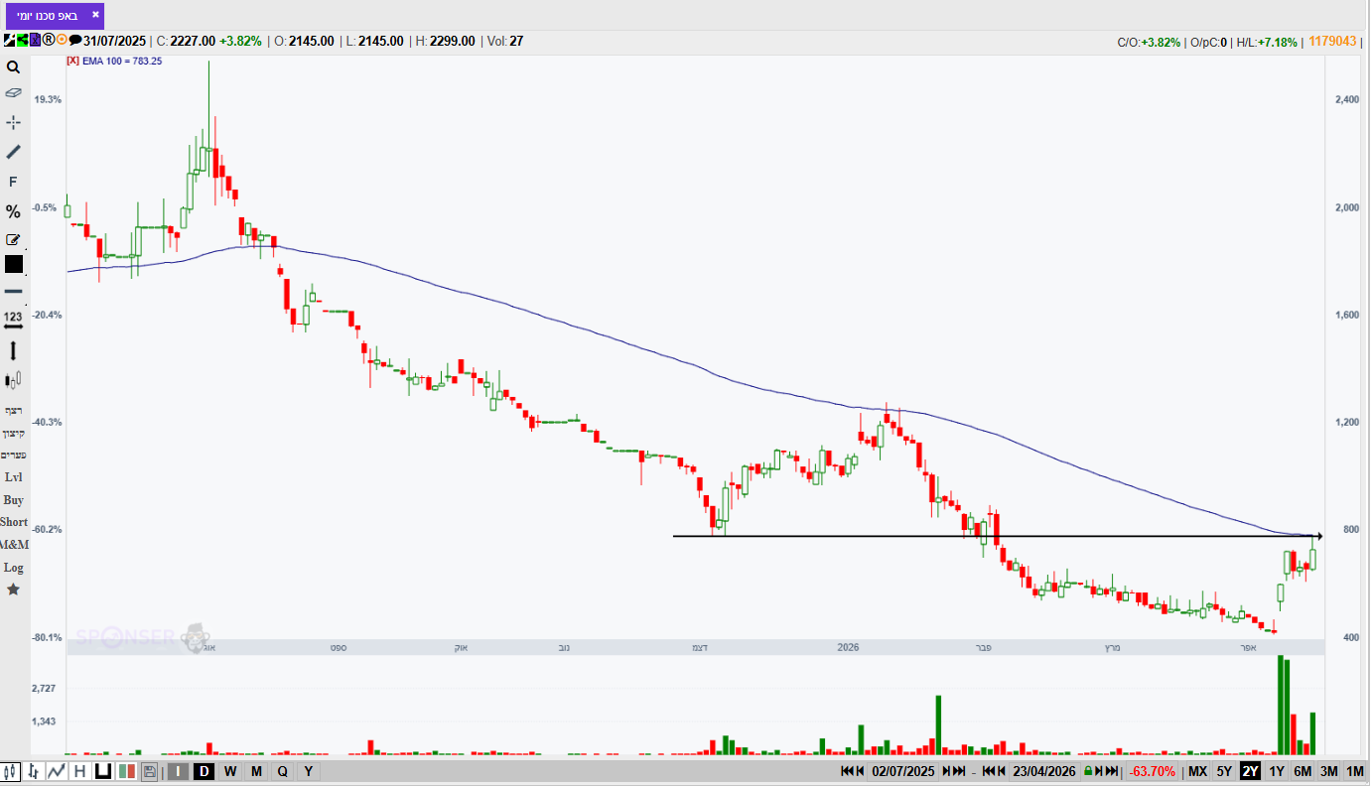
Task: Close the באפ טכנו יומי tab
Action: point(95,15)
